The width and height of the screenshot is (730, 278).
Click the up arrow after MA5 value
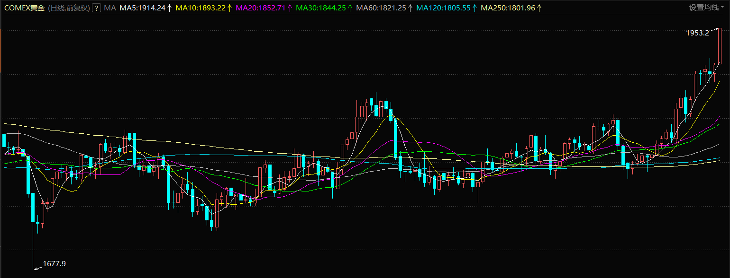pos(169,8)
